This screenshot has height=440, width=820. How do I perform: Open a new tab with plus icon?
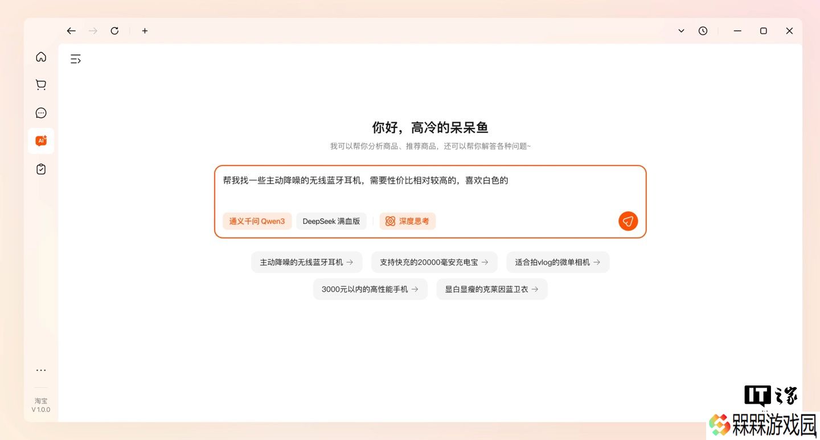pos(145,31)
